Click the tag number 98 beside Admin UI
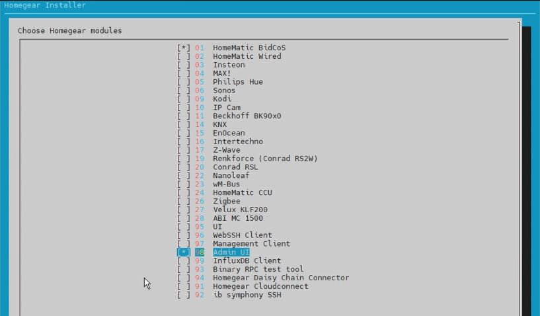 (x=200, y=253)
